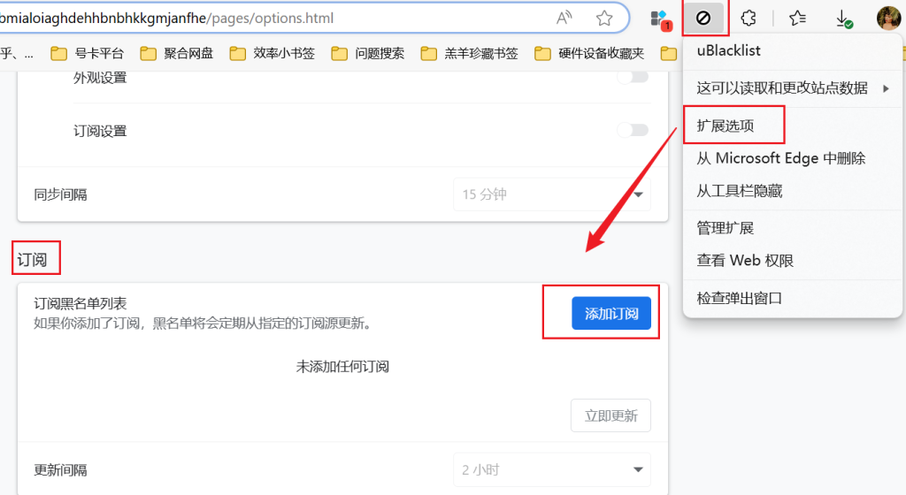
Task: Choose 从 Microsoft Edge 中删除
Action: coord(792,158)
